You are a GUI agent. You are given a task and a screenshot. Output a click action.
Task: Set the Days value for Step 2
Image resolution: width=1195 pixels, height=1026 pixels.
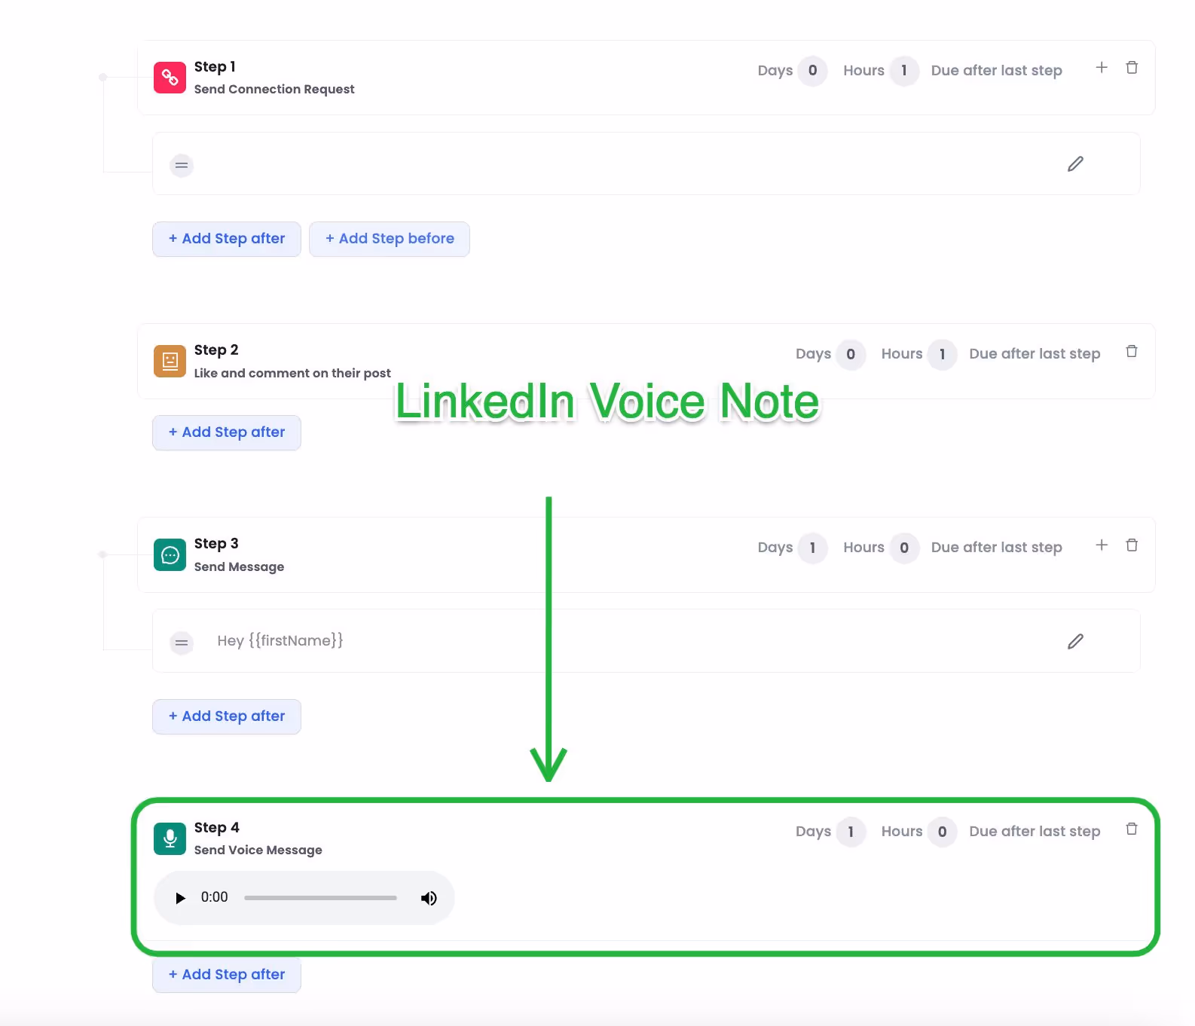click(x=851, y=354)
